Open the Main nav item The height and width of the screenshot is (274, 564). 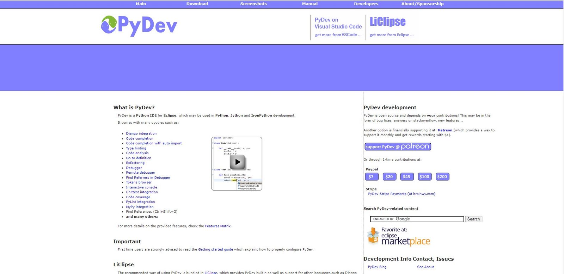pos(141,4)
